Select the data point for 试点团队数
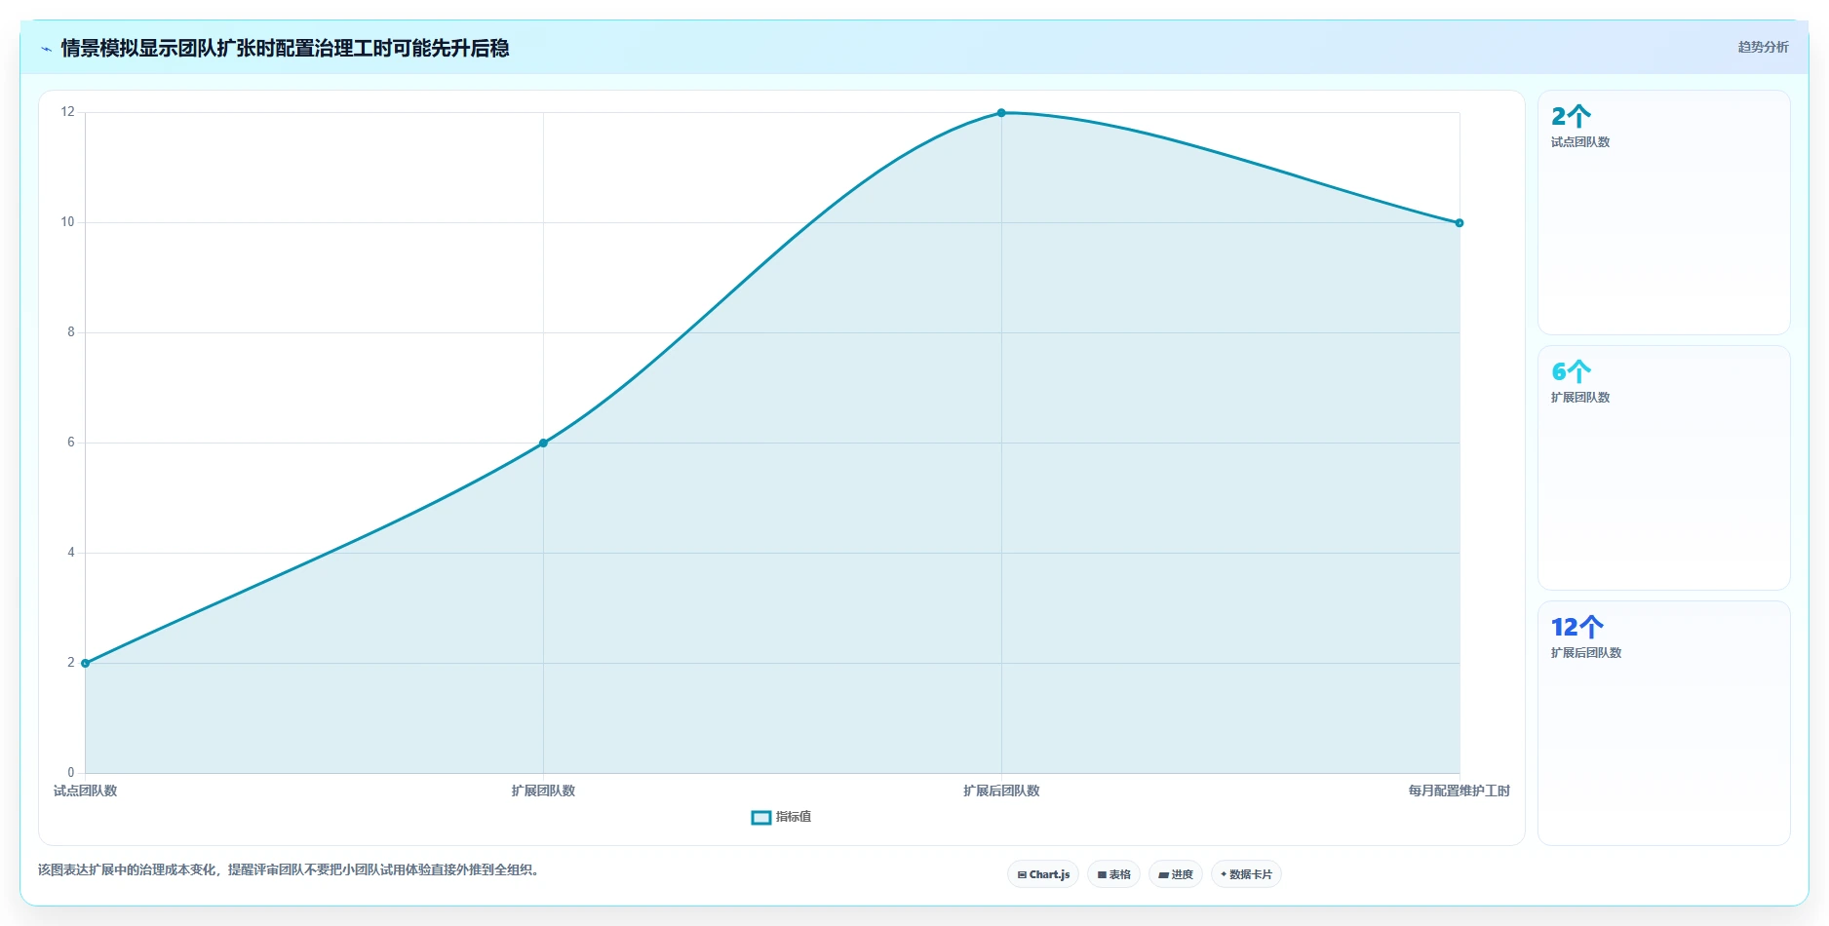The width and height of the screenshot is (1829, 926). coord(86,663)
